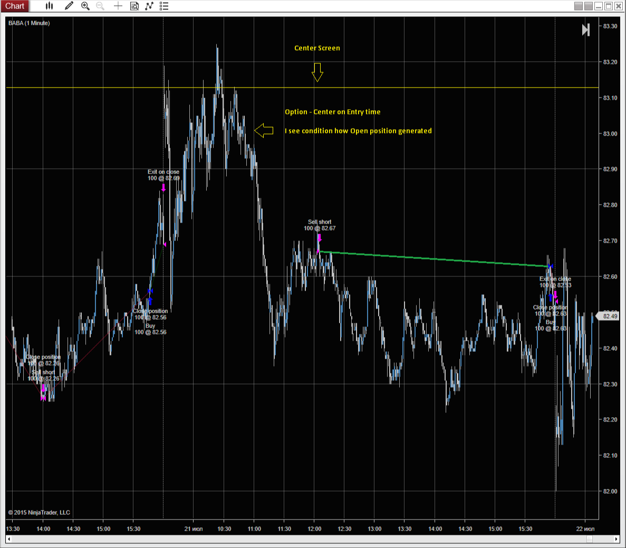This screenshot has width=626, height=548.
Task: Jump to latest bar with skip-to-end arrow
Action: pyautogui.click(x=586, y=30)
